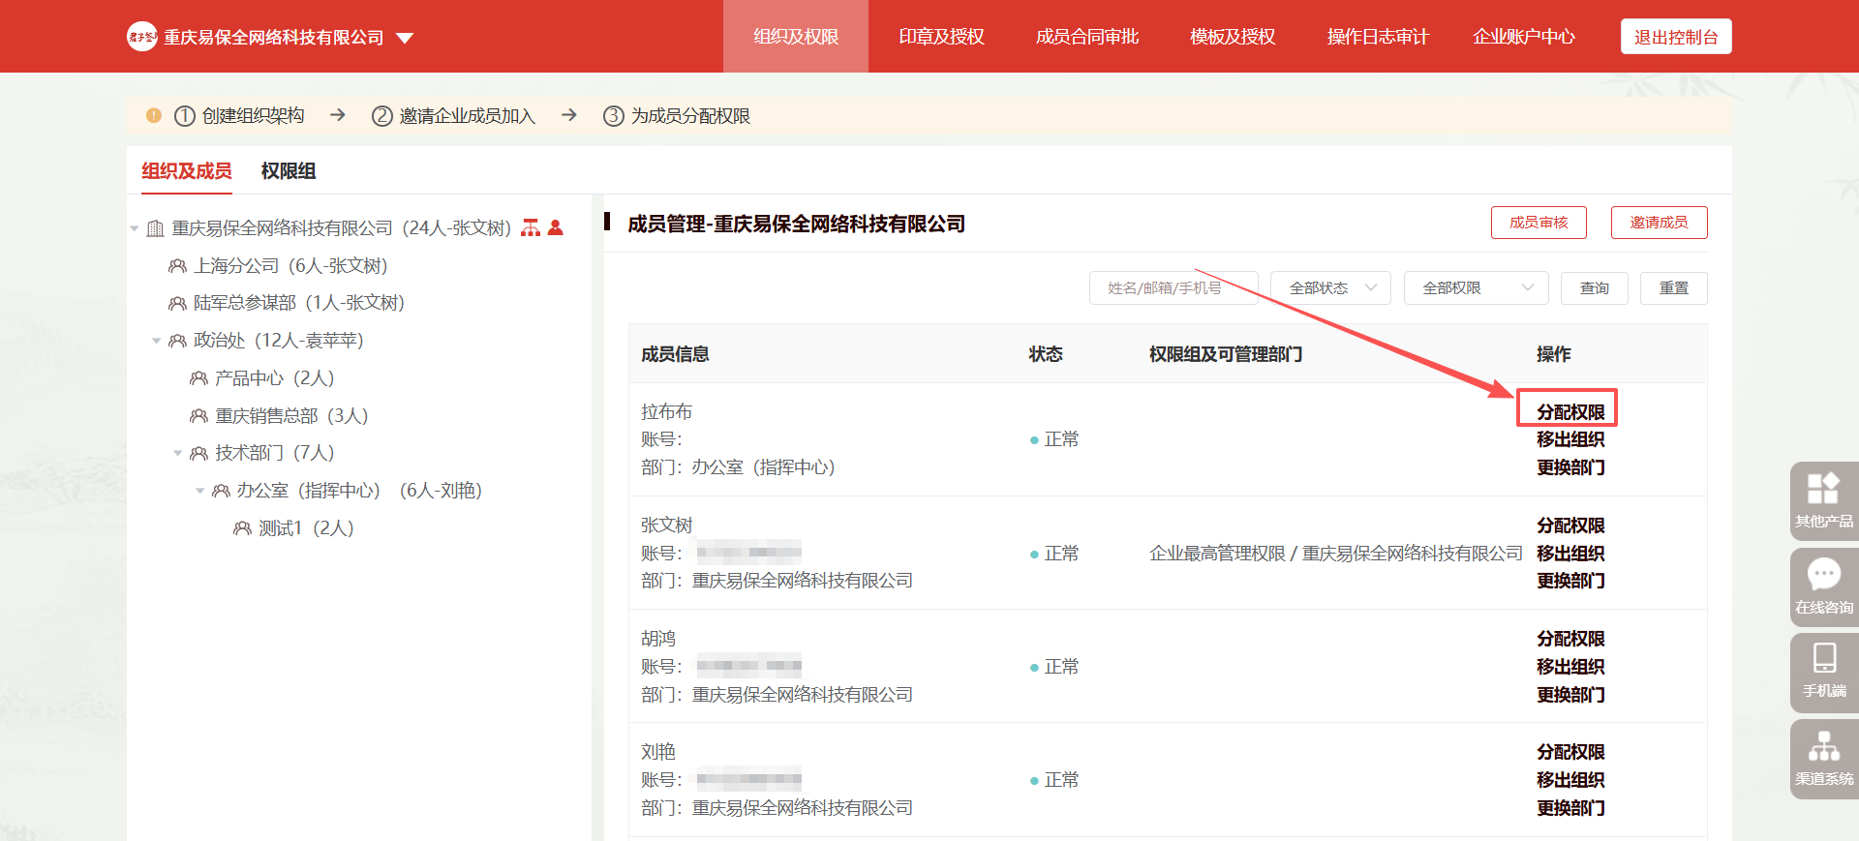The image size is (1859, 841).
Task: Click the org structure icon beside company name
Action: [531, 227]
